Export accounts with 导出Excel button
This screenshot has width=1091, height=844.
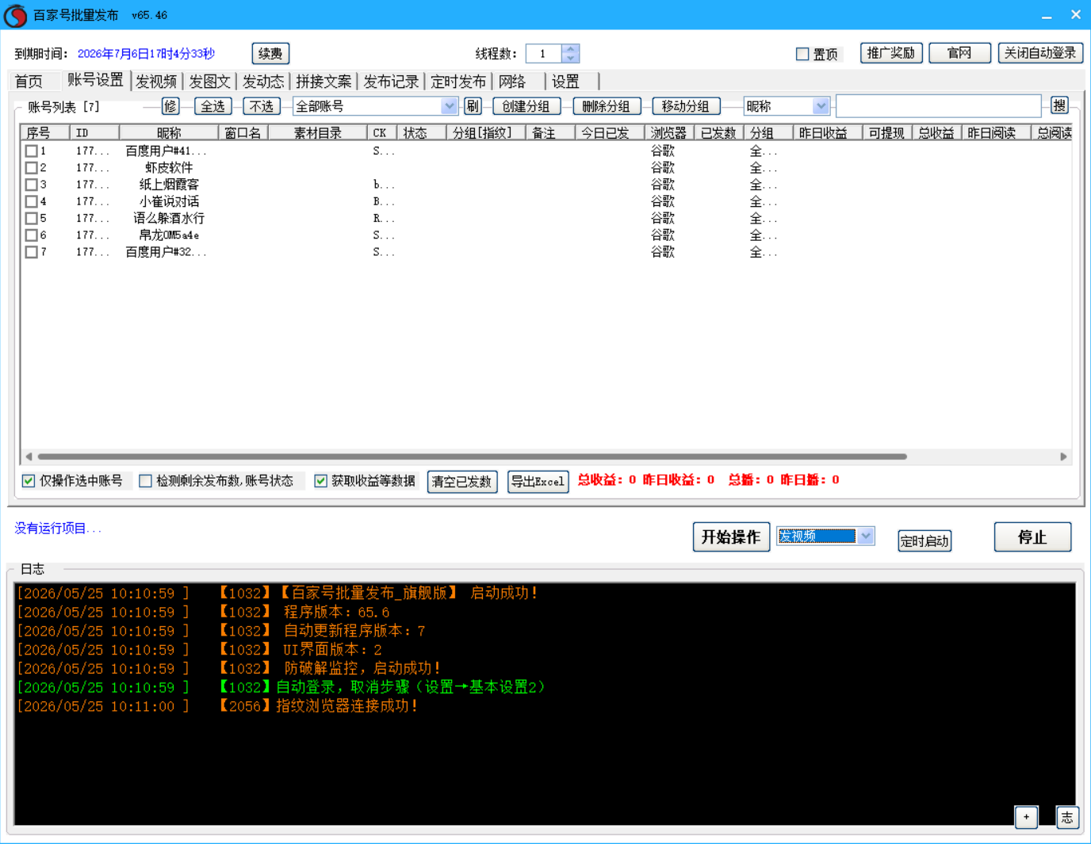click(538, 482)
